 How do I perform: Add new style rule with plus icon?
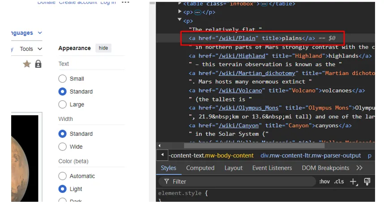pos(354,182)
